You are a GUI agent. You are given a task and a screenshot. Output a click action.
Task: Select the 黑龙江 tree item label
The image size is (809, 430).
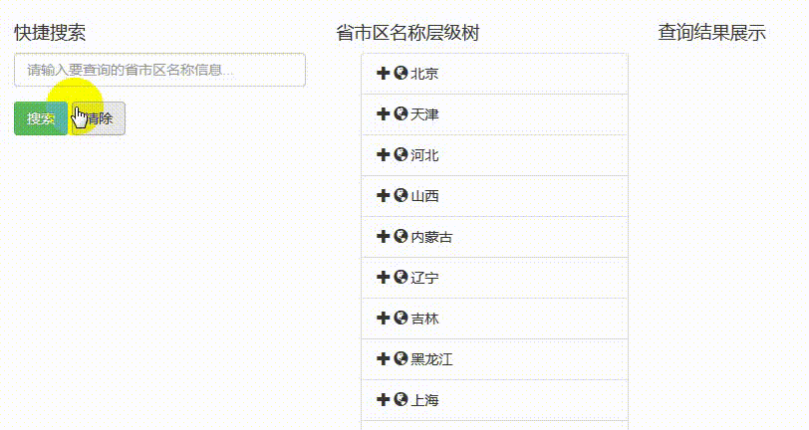tap(431, 359)
